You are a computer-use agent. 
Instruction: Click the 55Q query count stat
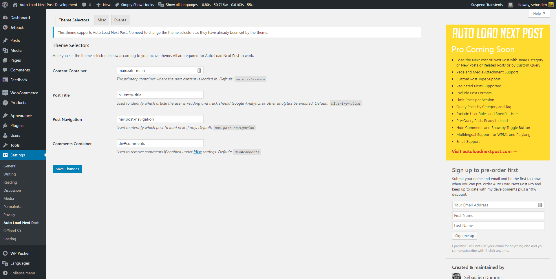pos(250,5)
